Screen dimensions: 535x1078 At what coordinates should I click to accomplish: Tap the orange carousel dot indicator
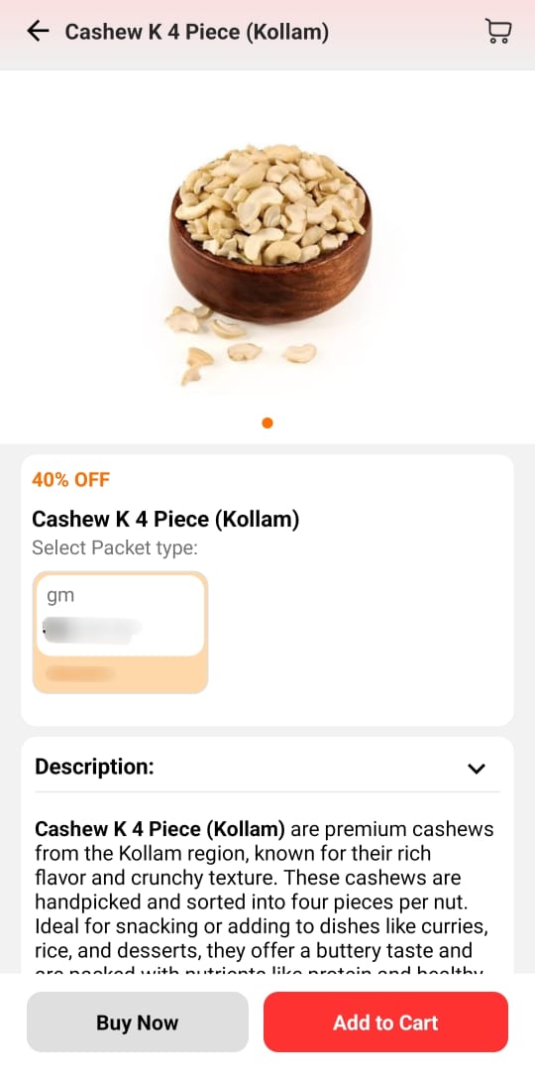267,422
